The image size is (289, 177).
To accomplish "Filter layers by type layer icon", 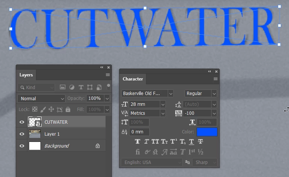I will [x=81, y=87].
